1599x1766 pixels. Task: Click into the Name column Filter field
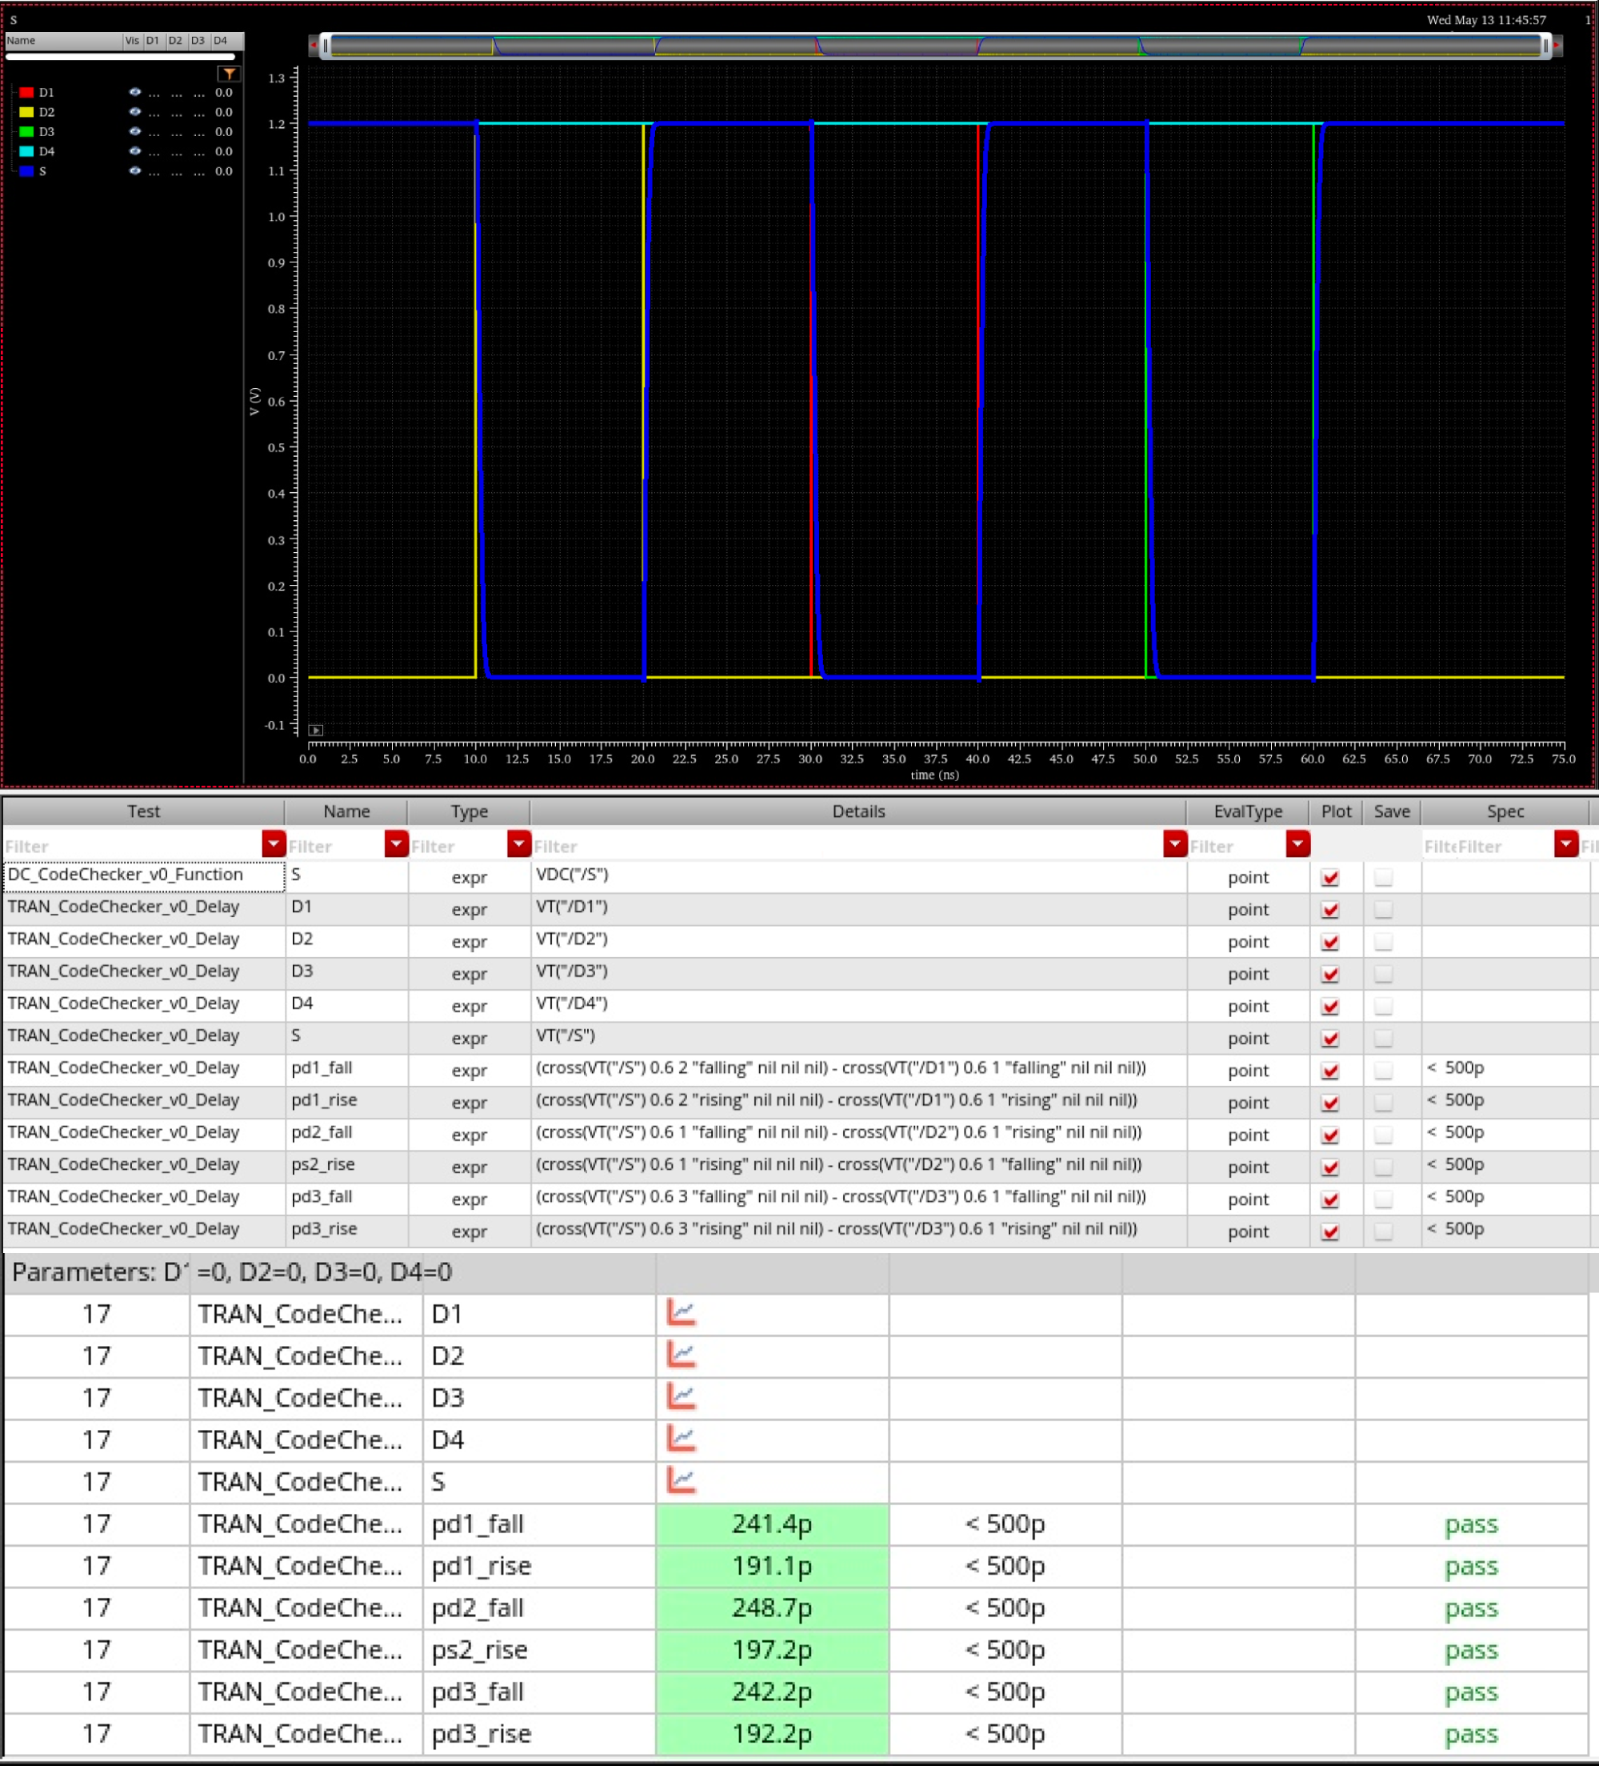click(335, 847)
